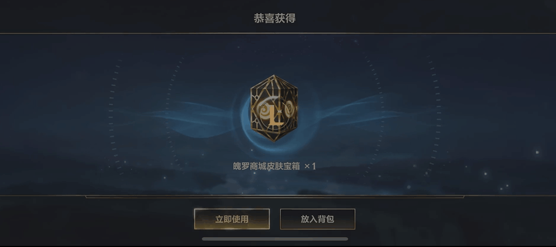
Task: Tap the home indicator bar at the bottom
Action: tap(275, 239)
